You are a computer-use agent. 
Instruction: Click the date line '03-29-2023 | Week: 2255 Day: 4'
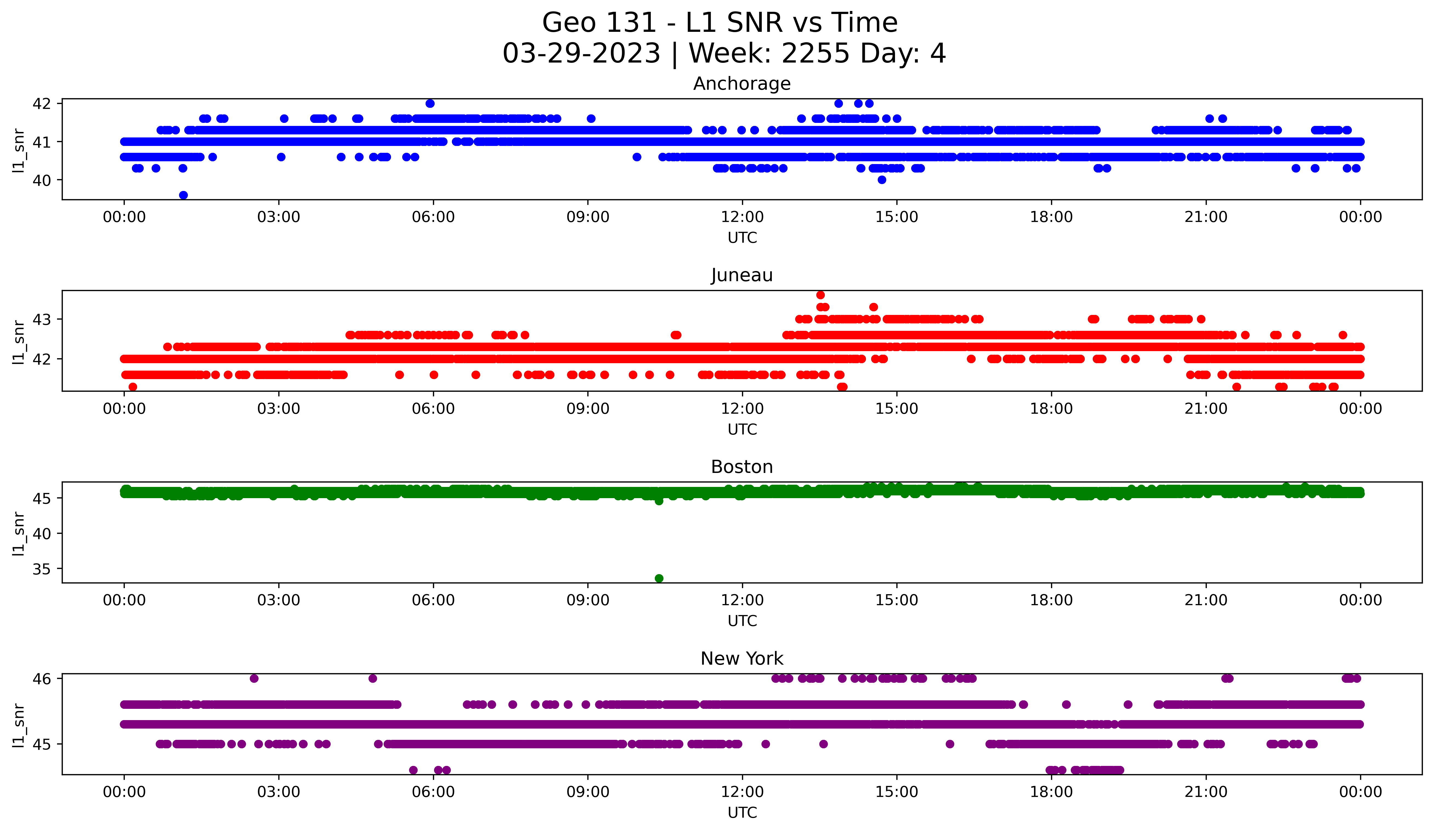pyautogui.click(x=723, y=53)
